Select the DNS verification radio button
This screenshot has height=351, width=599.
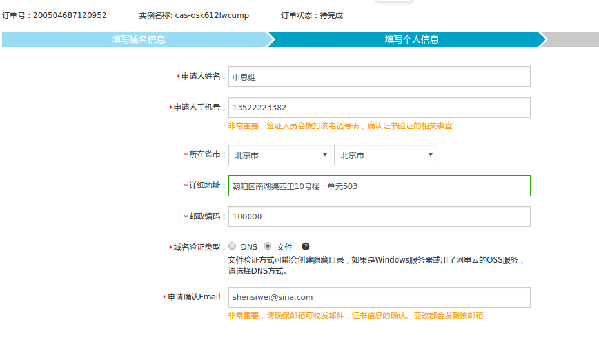[x=232, y=246]
